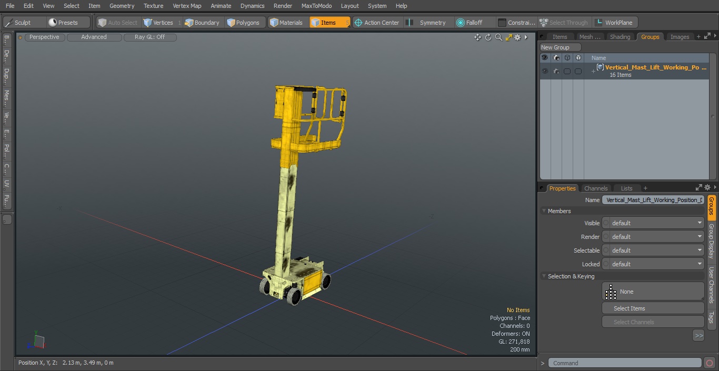Click the New Group button
This screenshot has height=371, width=719.
click(x=560, y=47)
